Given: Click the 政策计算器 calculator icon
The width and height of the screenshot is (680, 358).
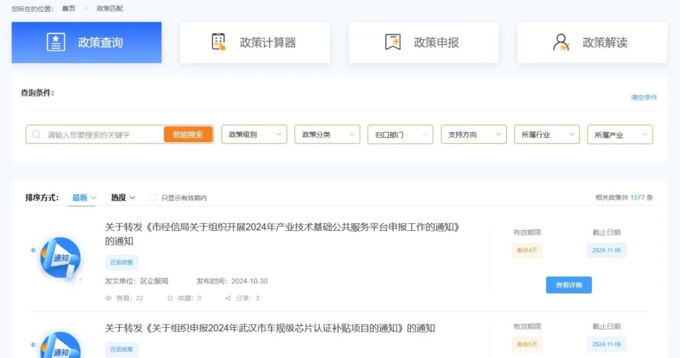Looking at the screenshot, I should pyautogui.click(x=218, y=42).
